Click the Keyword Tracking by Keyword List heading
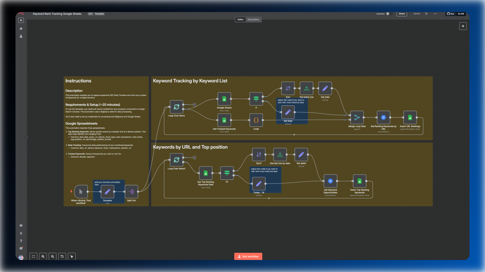Viewport: 485px width, 272px height. [x=190, y=81]
